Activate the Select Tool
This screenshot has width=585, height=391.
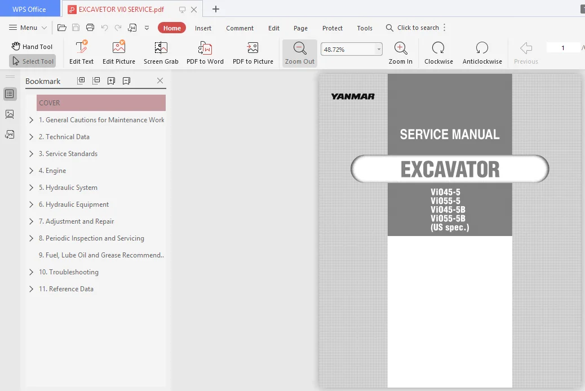coord(33,61)
